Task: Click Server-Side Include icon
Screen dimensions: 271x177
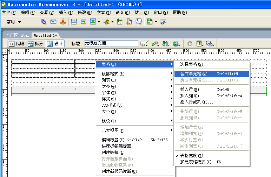Action: tap(129, 22)
